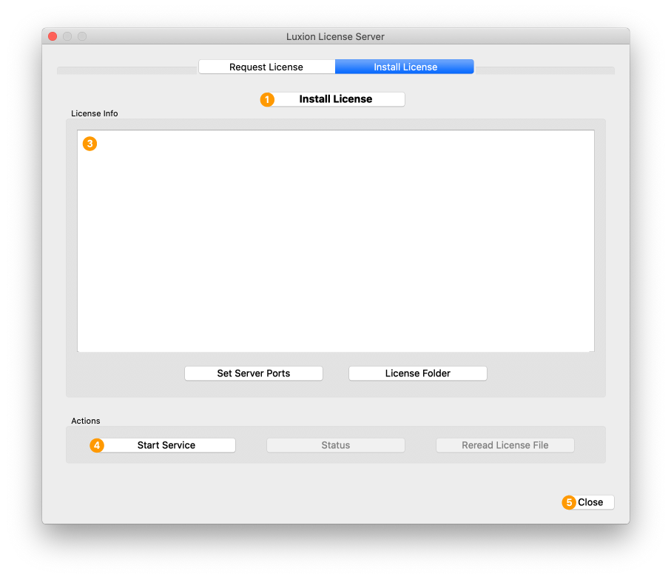Click the grayed-out zoom window button
Screen dimensions: 671x580
82,36
